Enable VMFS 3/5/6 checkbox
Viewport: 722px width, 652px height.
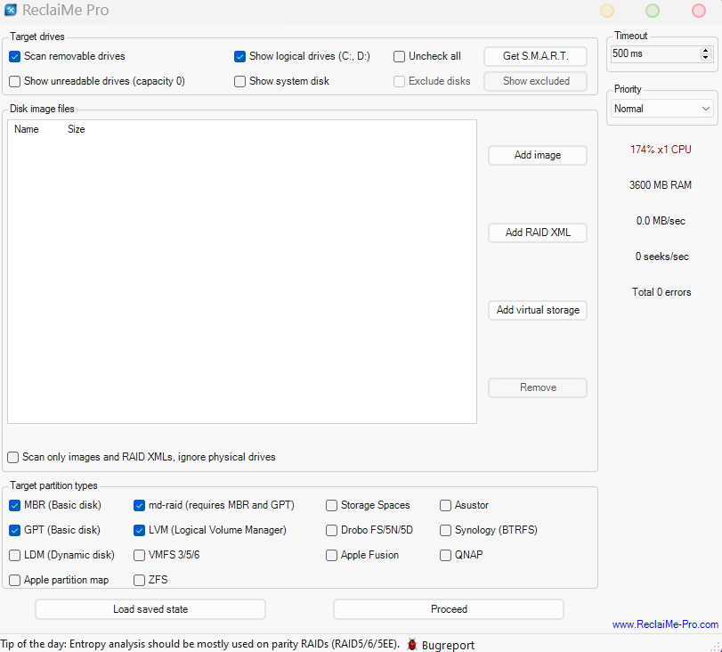click(139, 555)
